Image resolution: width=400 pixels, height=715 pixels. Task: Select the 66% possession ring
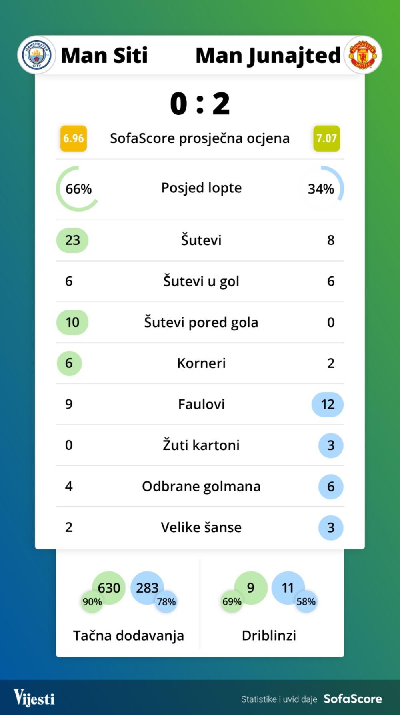pyautogui.click(x=78, y=188)
